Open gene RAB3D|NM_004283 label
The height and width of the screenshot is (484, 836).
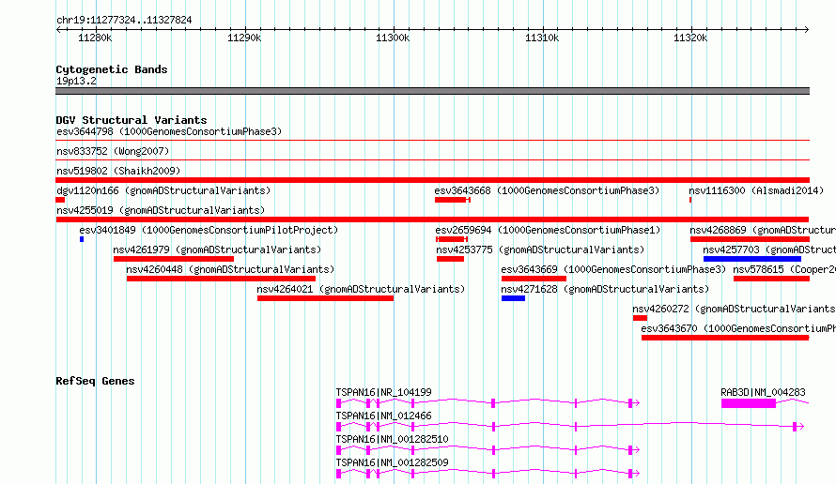point(763,392)
